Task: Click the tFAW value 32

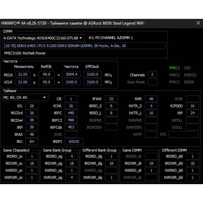Action: [x=111, y=99]
